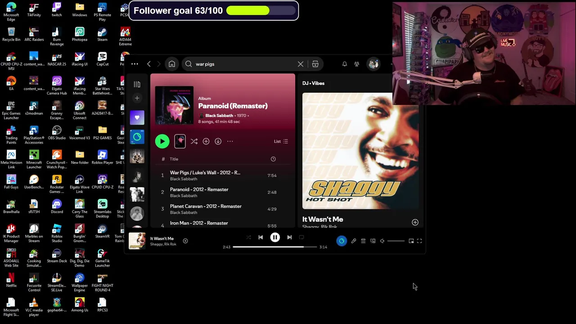Open the green circle playlist in sidebar
Screen dimensions: 576x324
[137, 137]
